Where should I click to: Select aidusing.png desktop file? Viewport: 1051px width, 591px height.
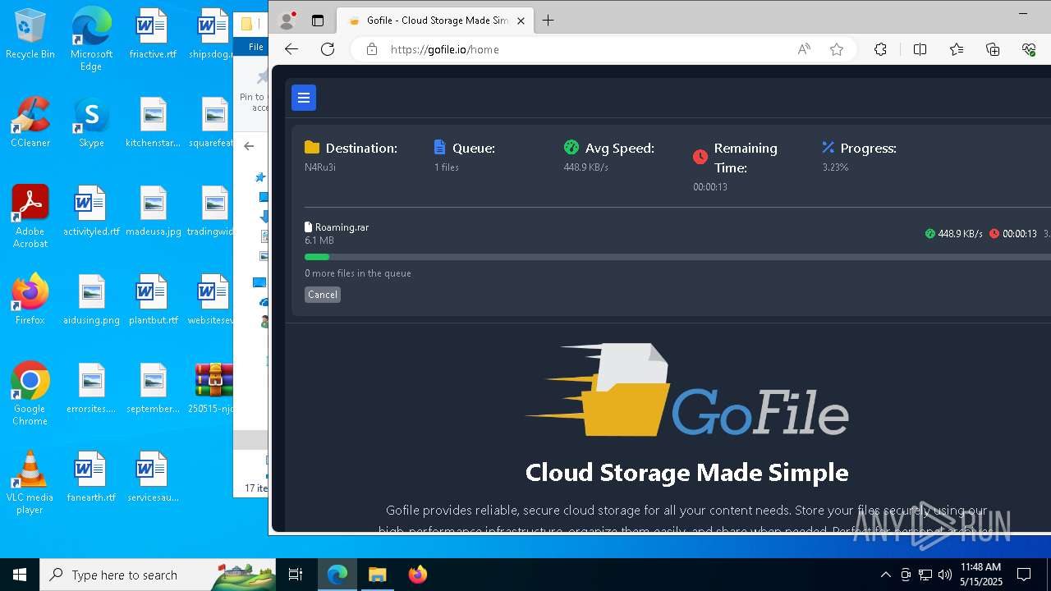point(91,300)
